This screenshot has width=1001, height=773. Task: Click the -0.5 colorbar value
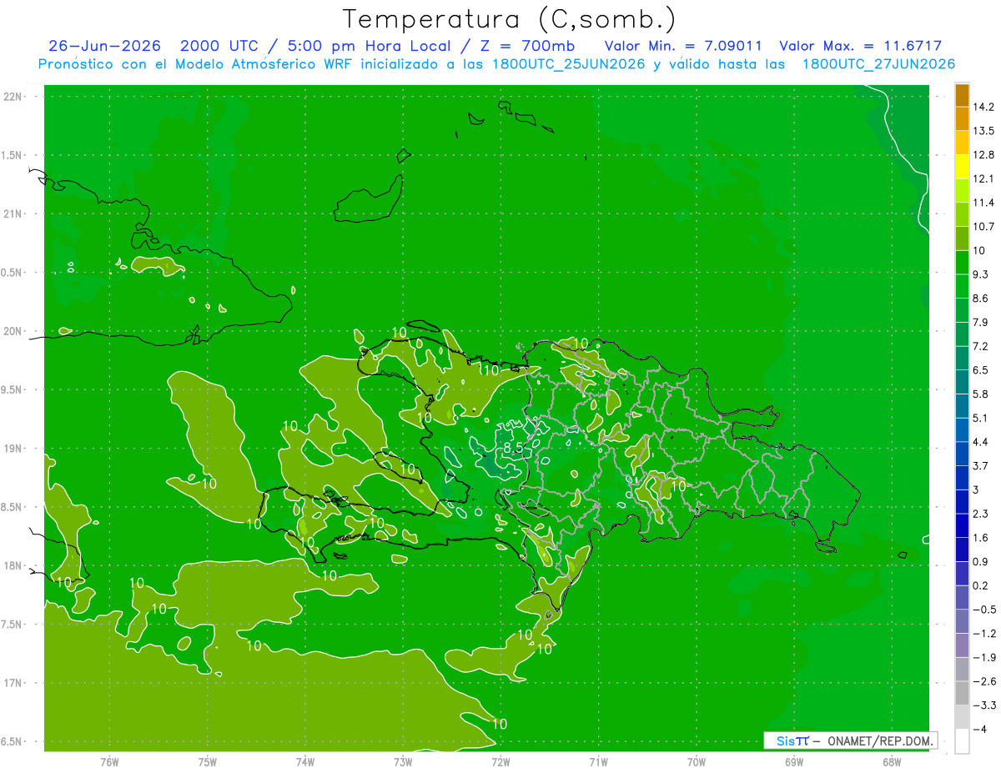point(983,610)
